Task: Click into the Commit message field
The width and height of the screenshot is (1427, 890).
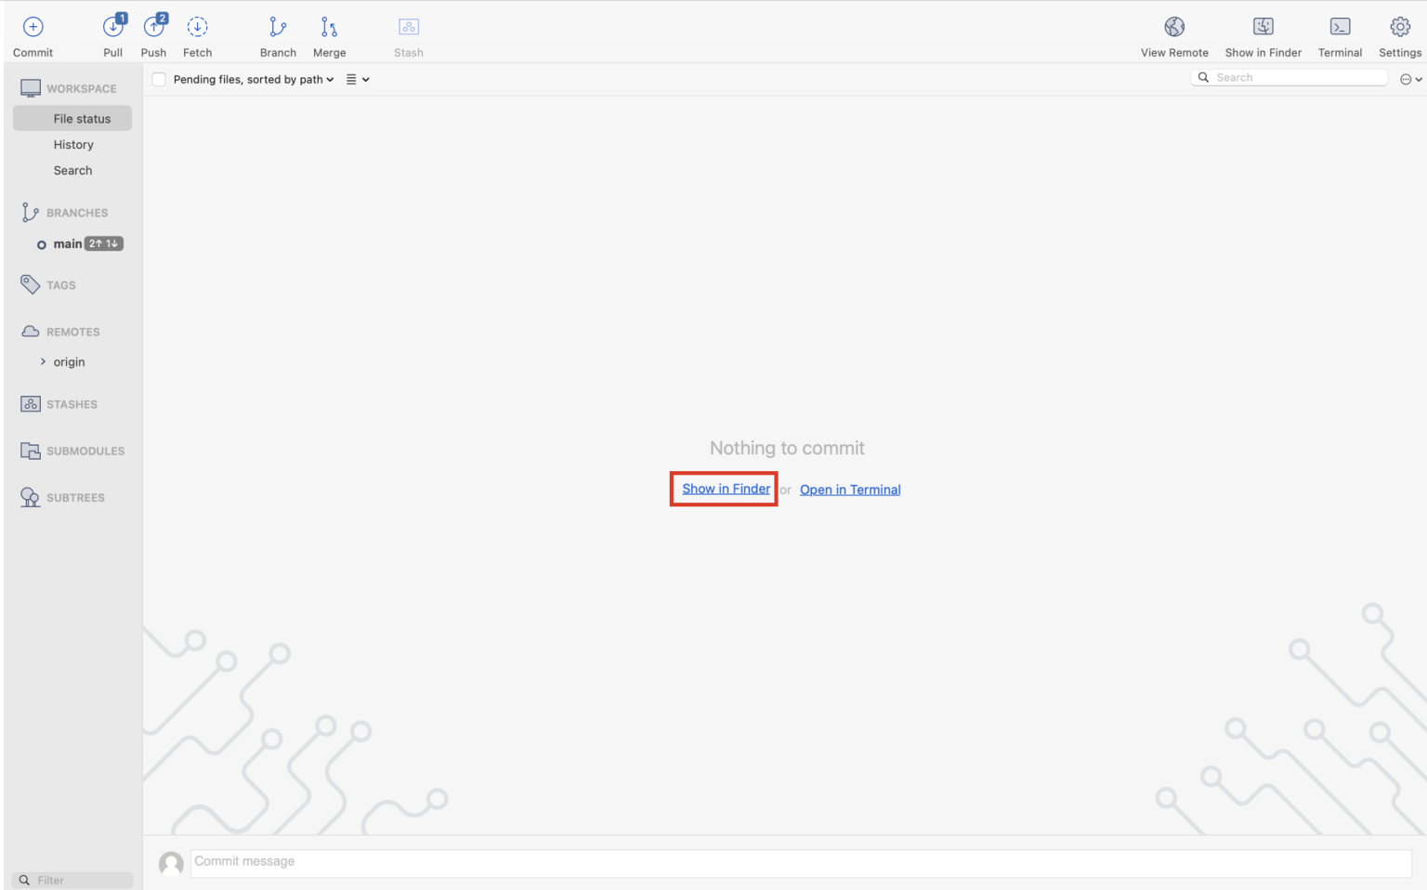Action: [x=799, y=862]
